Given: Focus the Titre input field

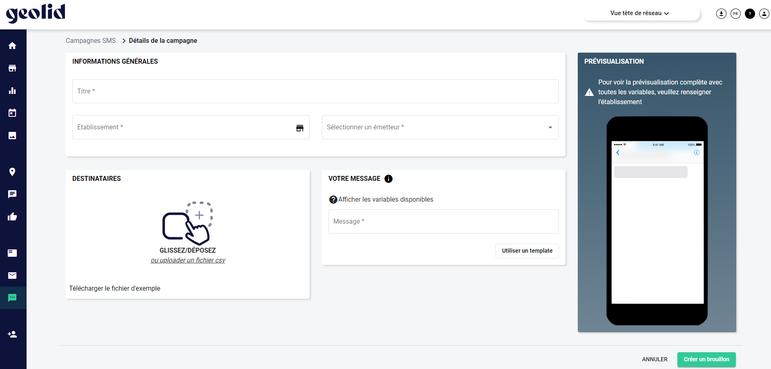Looking at the screenshot, I should click(315, 91).
